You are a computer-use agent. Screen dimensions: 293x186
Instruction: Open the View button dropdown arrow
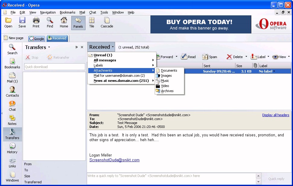(x=289, y=56)
